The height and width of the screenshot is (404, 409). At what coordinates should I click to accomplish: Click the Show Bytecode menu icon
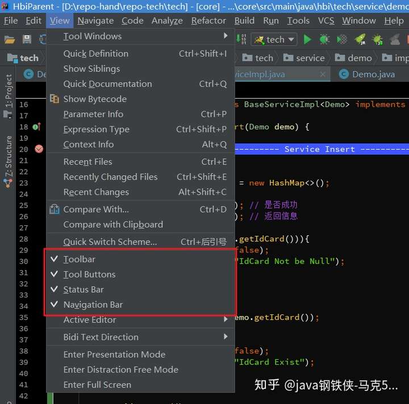coord(55,99)
